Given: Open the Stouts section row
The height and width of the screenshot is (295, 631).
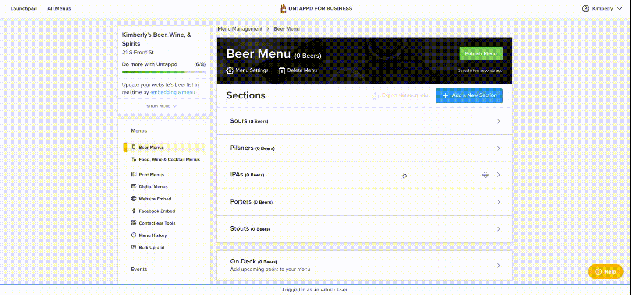Looking at the screenshot, I should [365, 229].
